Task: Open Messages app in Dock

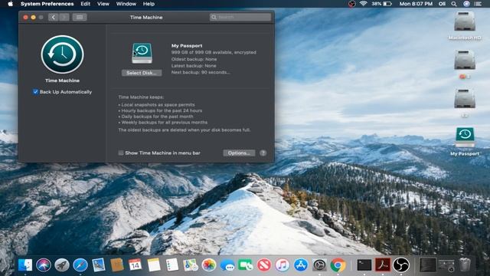Action: coord(227,266)
